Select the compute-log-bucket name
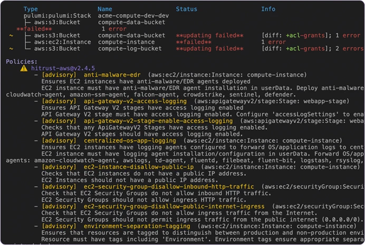Image resolution: width=365 pixels, height=245 pixels. pyautogui.click(x=130, y=48)
